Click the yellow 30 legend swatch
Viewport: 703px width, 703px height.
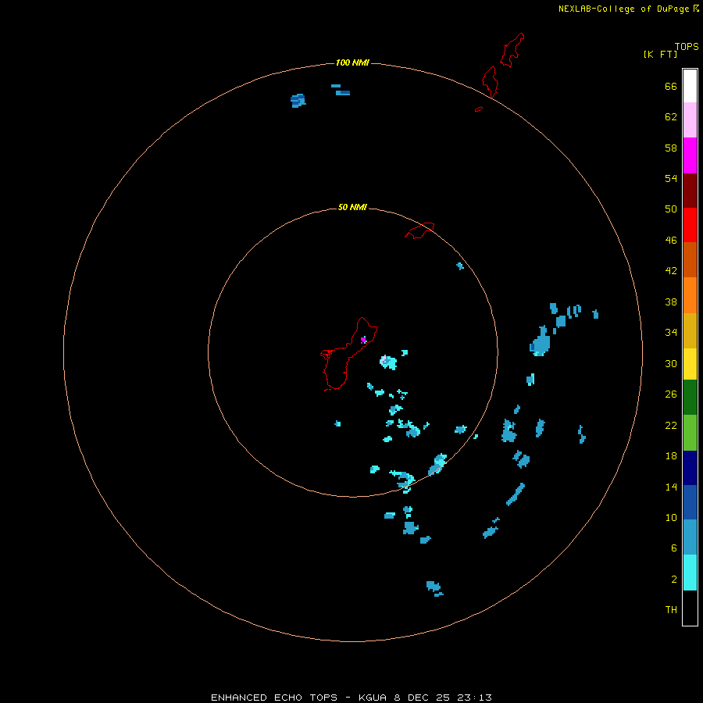tap(690, 363)
